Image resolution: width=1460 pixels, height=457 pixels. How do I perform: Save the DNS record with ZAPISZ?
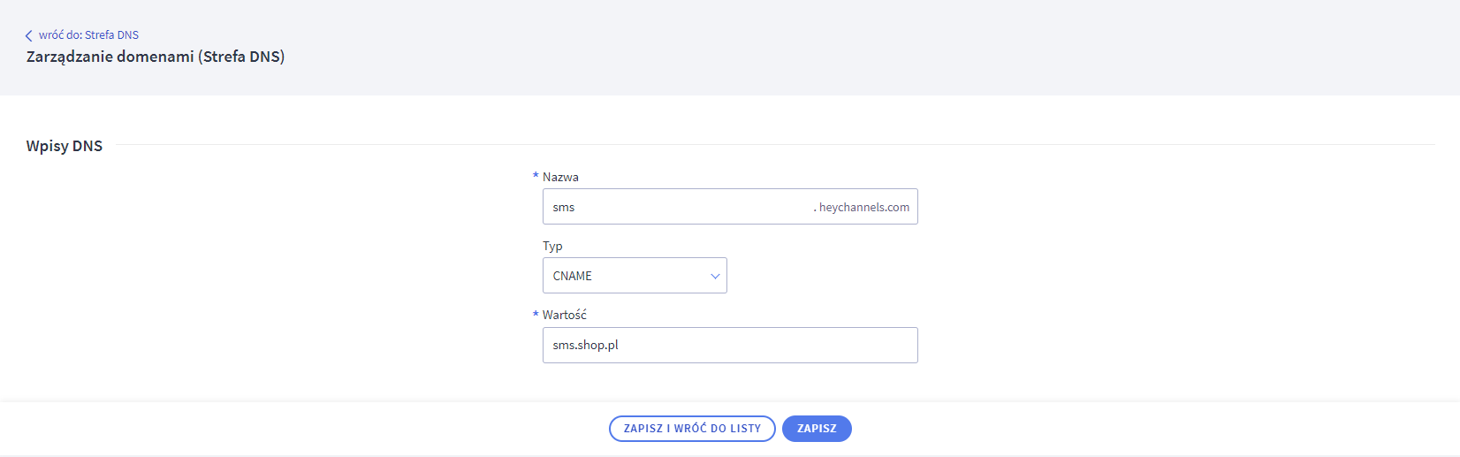[x=817, y=429]
